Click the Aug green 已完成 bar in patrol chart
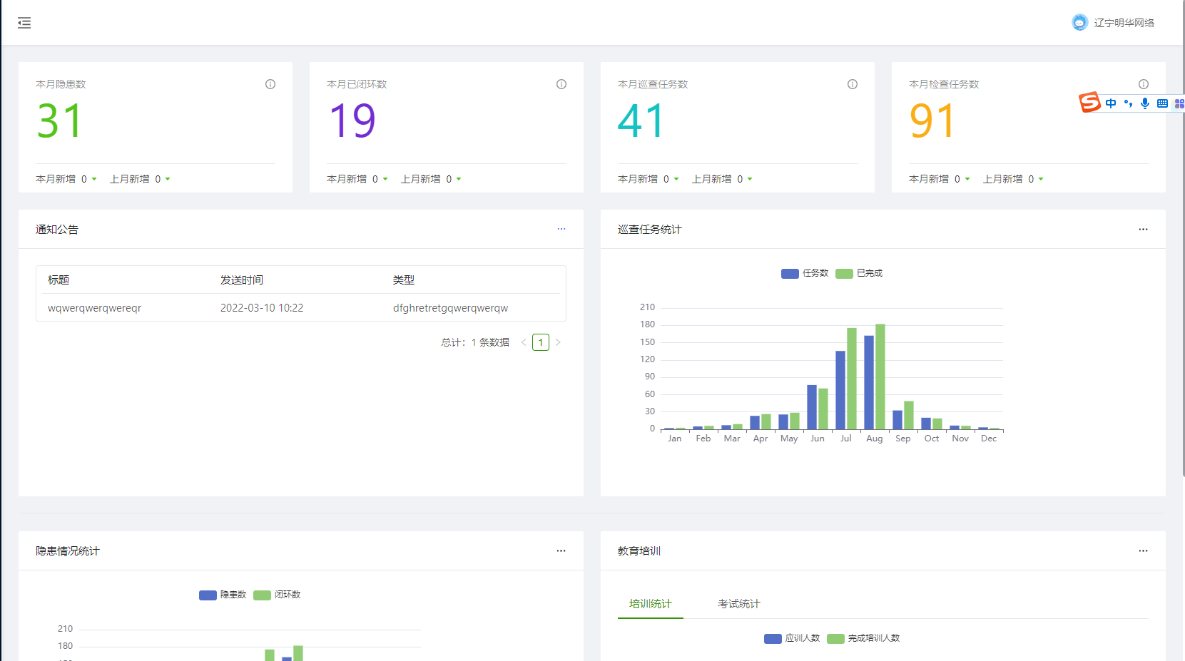Viewport: 1185px width, 661px height. tap(880, 376)
